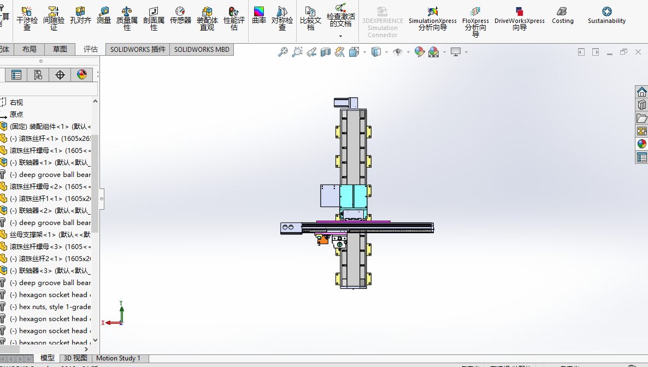Switch to 3D 视图 tab
This screenshot has width=648, height=367.
pyautogui.click(x=75, y=358)
